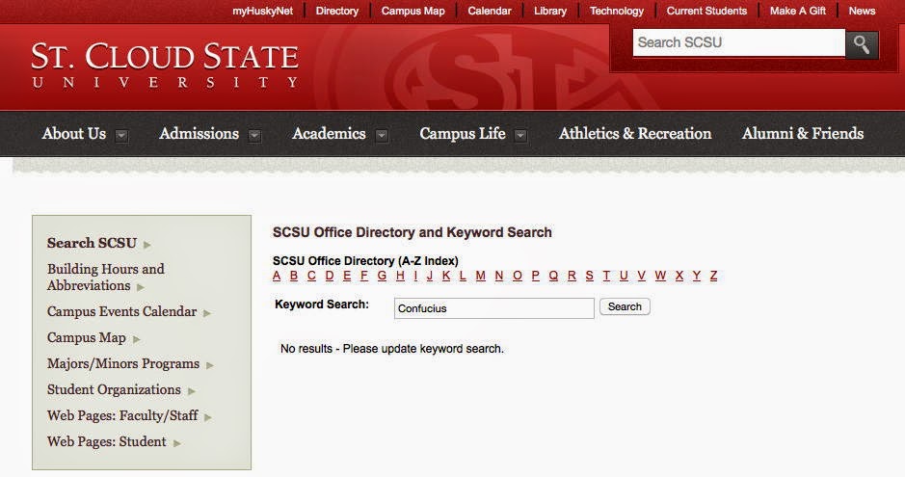
Task: Open the Academics menu
Action: tap(329, 133)
